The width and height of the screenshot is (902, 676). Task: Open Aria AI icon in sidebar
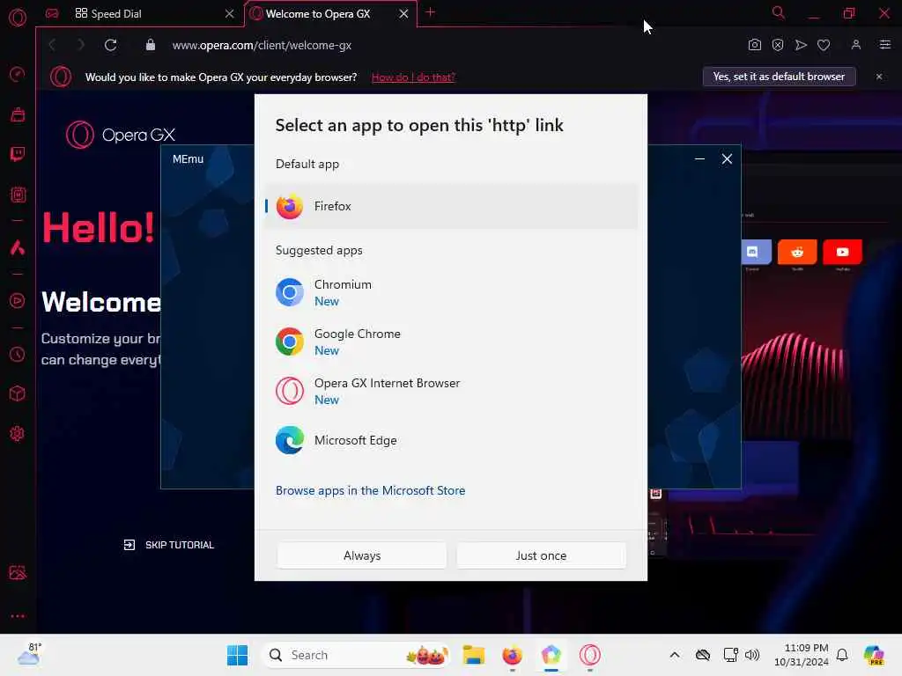[x=18, y=247]
